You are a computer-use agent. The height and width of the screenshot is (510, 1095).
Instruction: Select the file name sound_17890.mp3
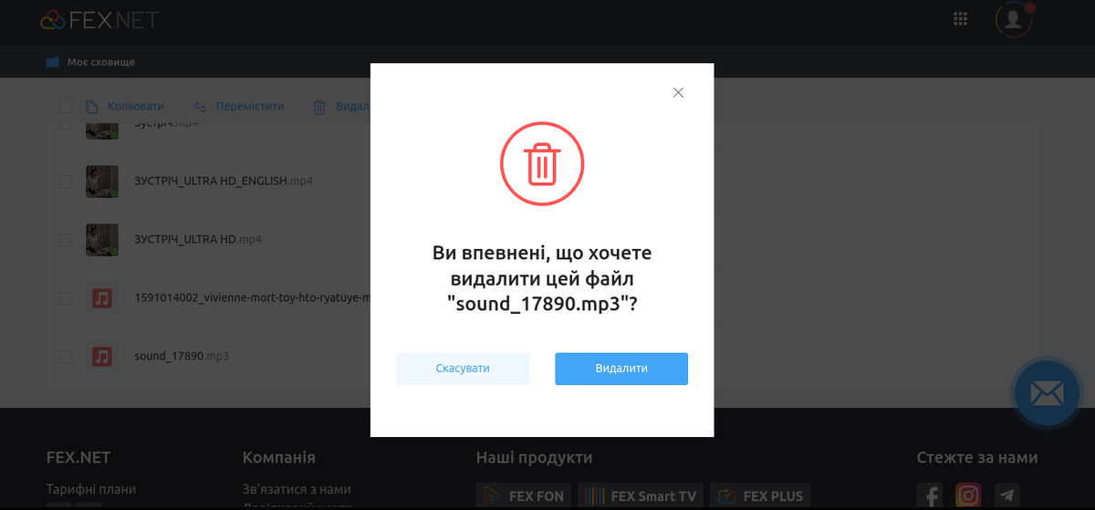coord(182,356)
